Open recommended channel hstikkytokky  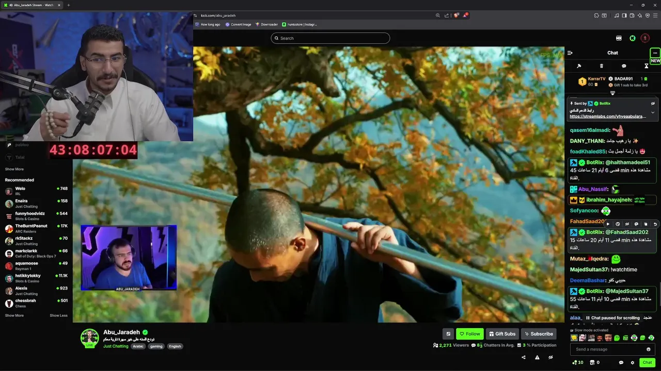(x=36, y=278)
